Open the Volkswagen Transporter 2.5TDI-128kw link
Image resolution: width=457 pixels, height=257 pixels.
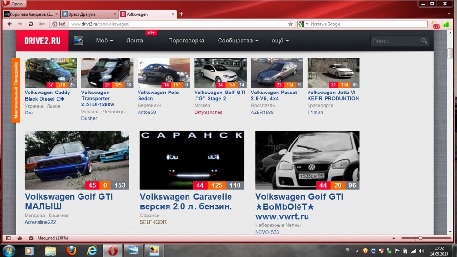(x=98, y=98)
